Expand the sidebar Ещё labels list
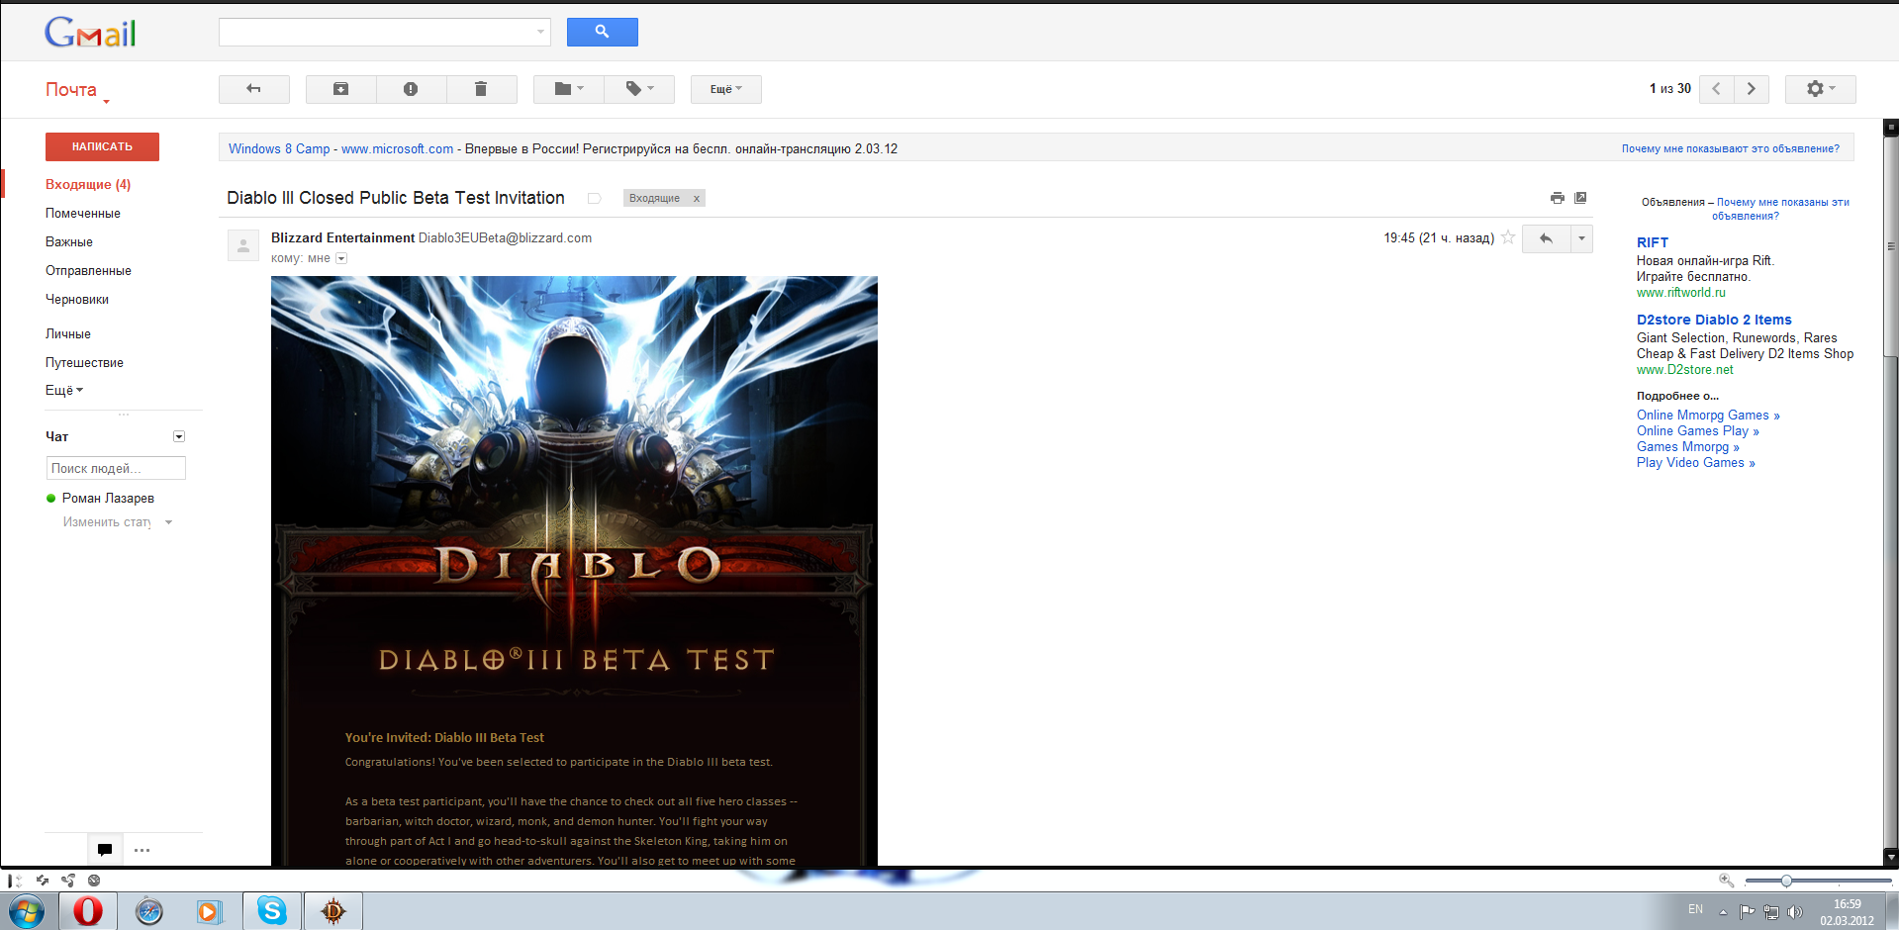Image resolution: width=1899 pixels, height=930 pixels. (64, 390)
